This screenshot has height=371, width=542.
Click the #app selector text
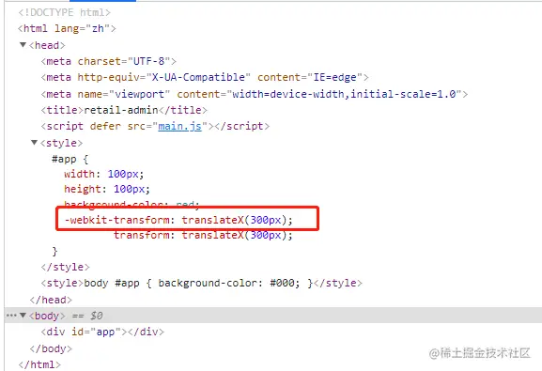[x=64, y=160]
